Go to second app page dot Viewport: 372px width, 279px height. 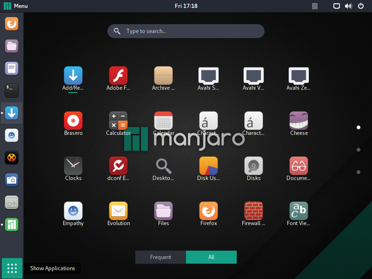point(358,149)
